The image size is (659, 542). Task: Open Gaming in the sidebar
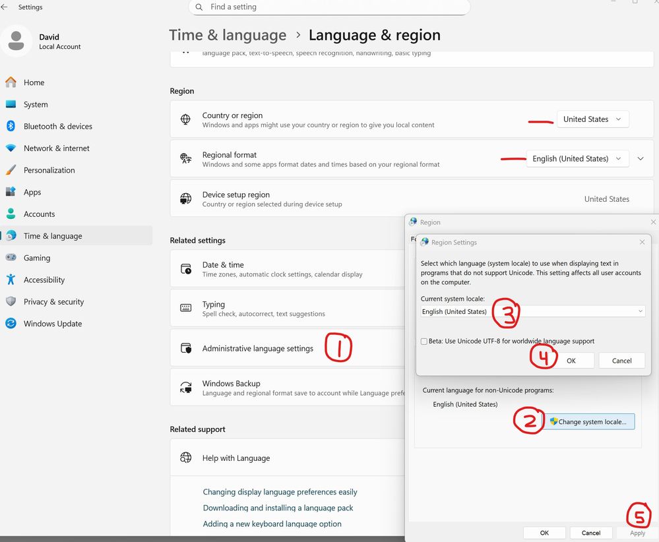coord(77,258)
